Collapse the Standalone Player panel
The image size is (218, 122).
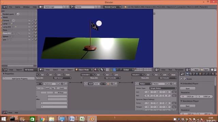[181, 101]
